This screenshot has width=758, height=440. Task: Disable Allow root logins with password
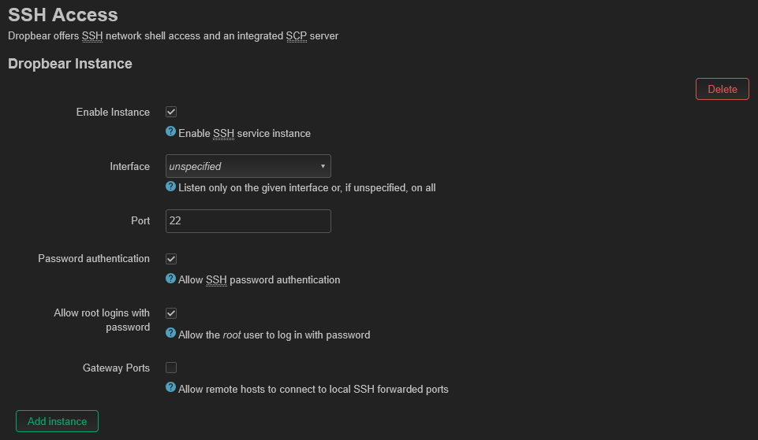[x=171, y=313]
